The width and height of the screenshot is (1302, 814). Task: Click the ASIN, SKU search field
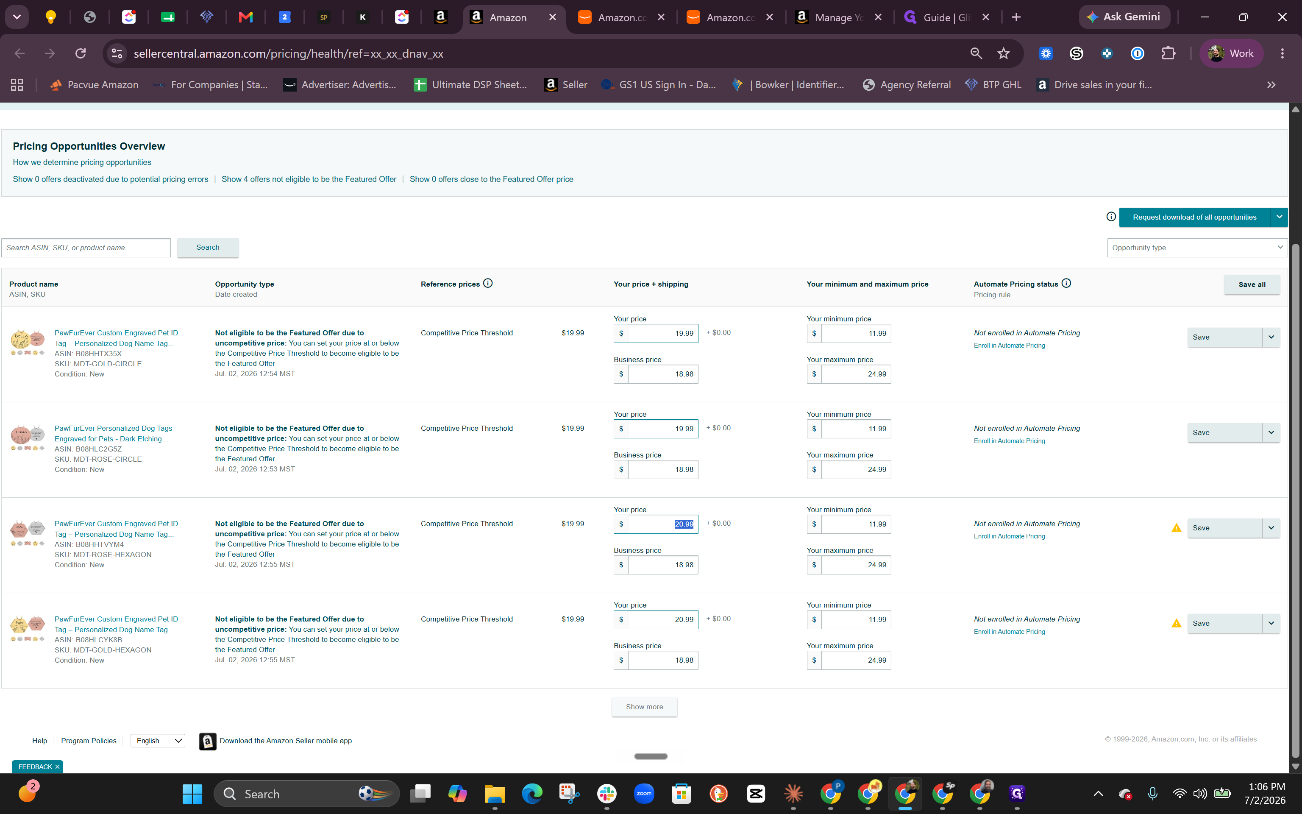[86, 248]
